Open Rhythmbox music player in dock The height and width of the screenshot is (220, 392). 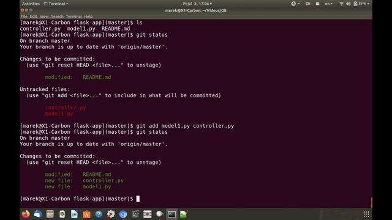point(62,214)
